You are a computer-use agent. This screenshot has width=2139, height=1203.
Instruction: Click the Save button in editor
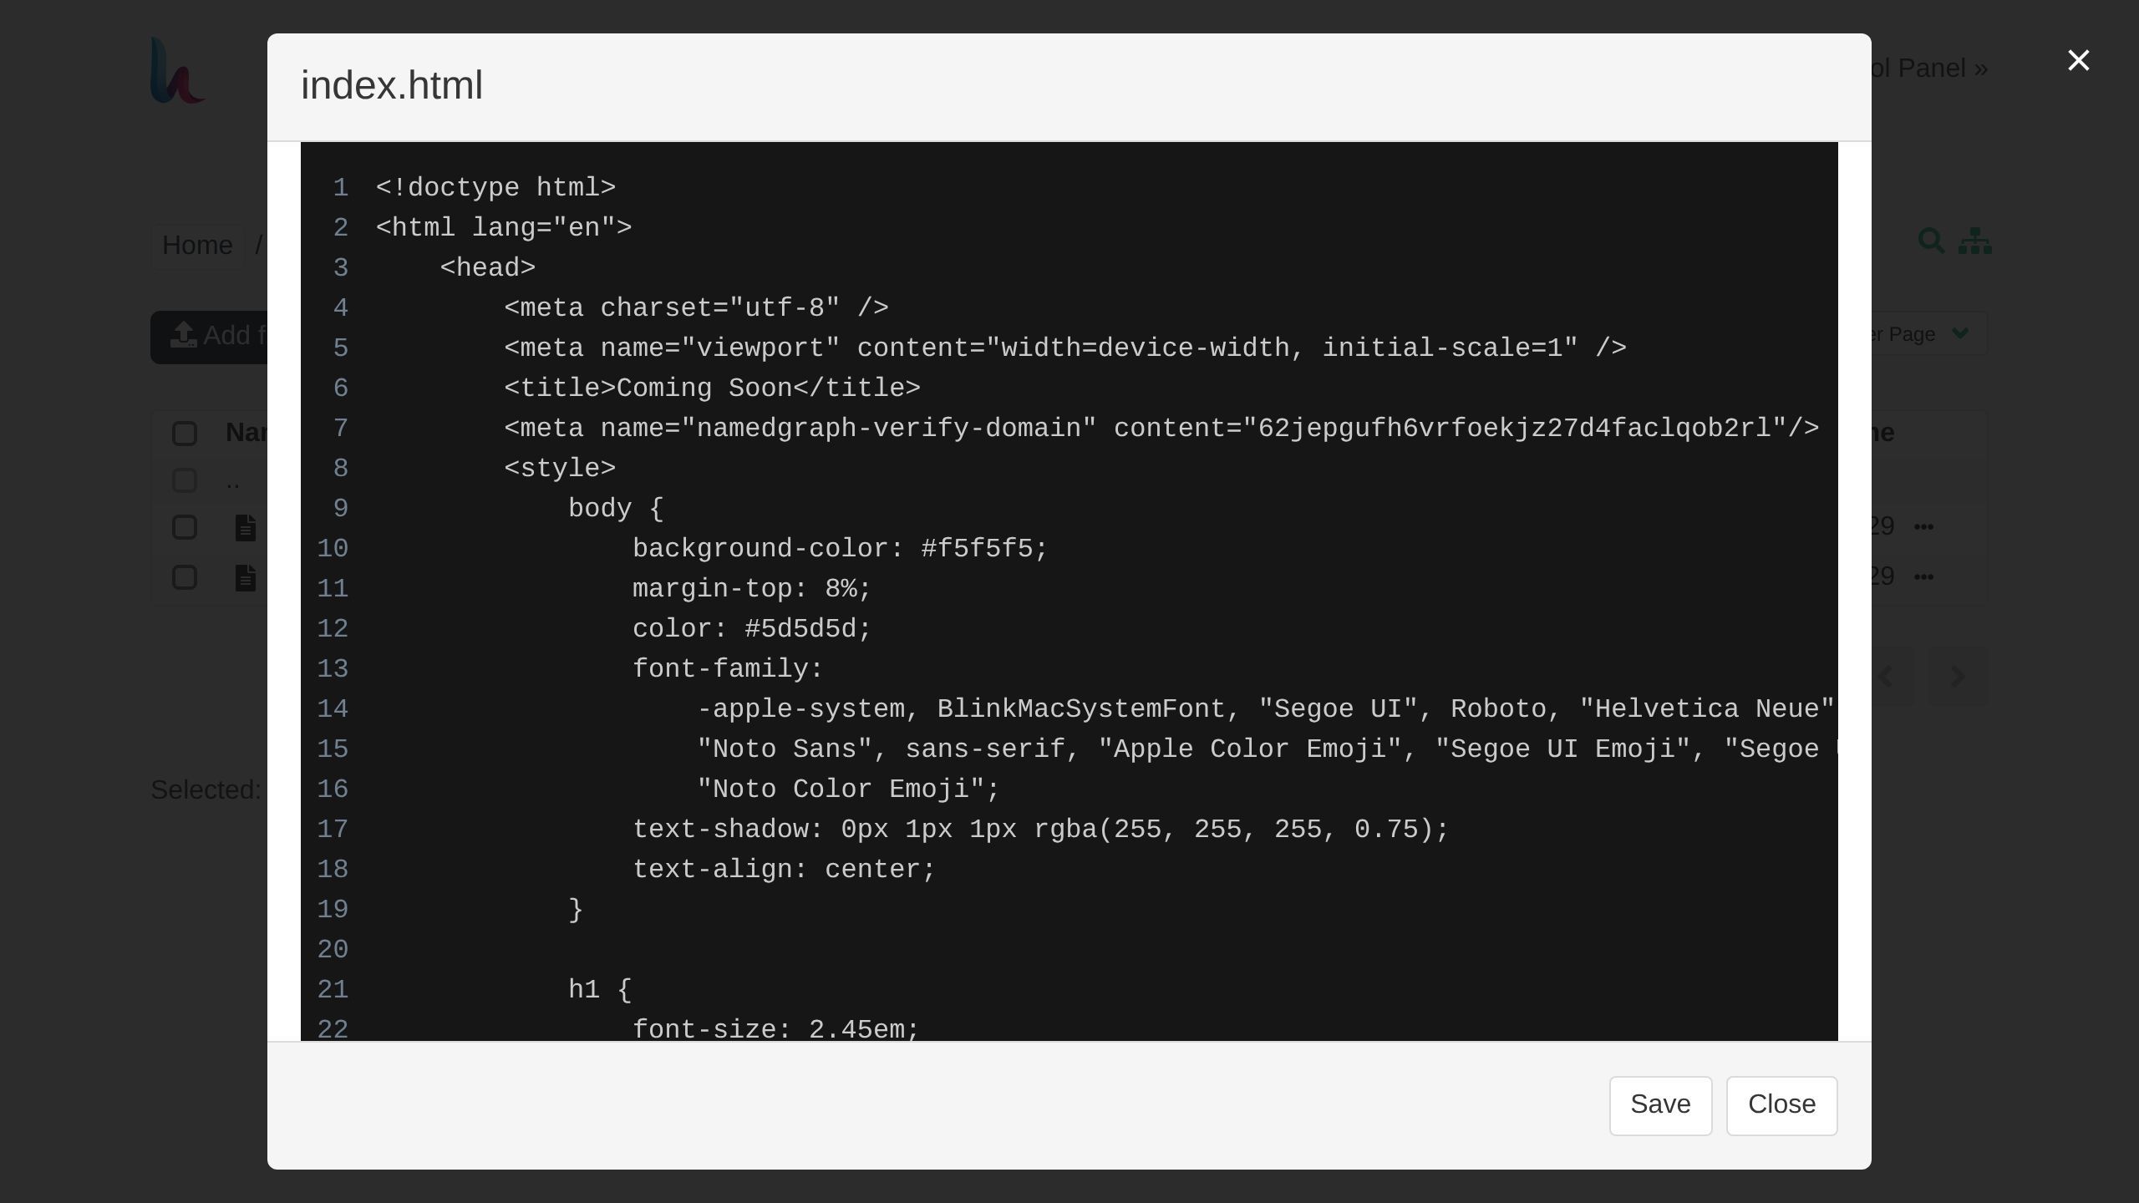point(1660,1105)
